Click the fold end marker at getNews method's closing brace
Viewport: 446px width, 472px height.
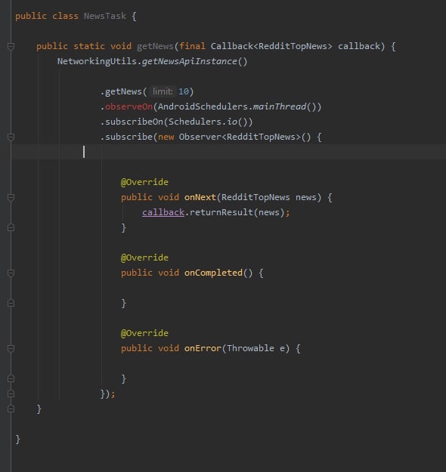[x=11, y=409]
